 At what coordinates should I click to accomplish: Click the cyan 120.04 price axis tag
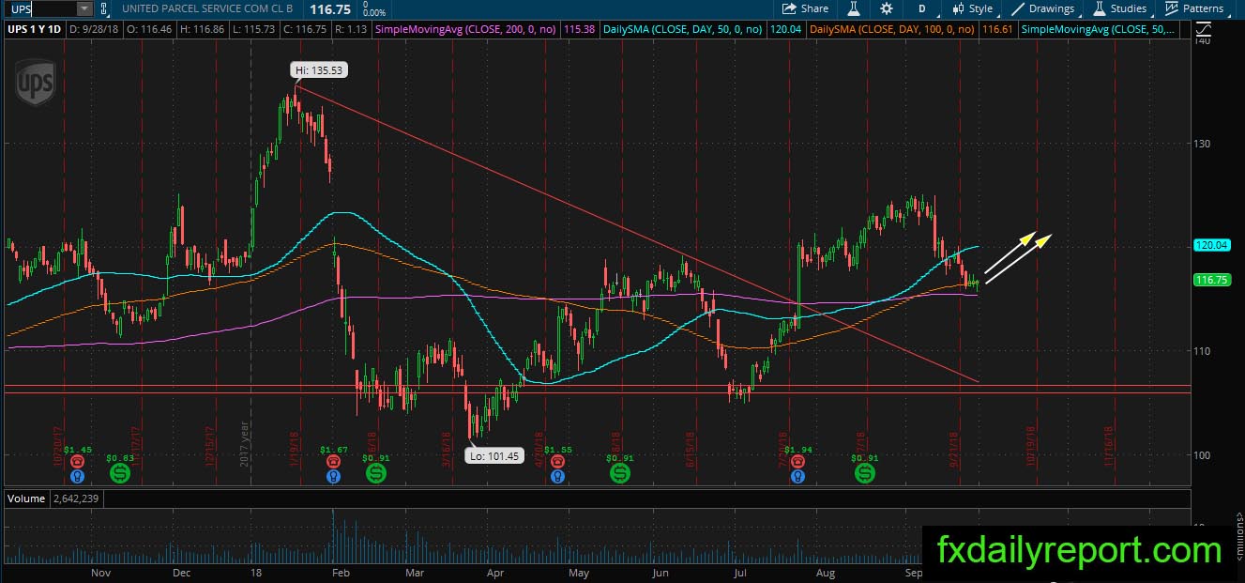[x=1211, y=245]
